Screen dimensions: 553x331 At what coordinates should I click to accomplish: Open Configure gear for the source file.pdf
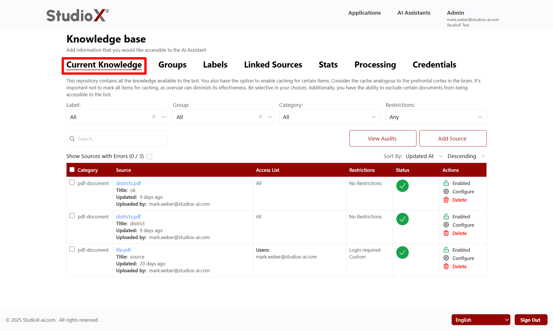point(446,258)
